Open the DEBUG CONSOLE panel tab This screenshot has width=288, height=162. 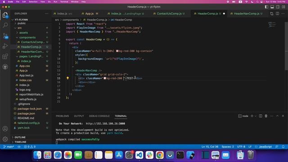99,116
